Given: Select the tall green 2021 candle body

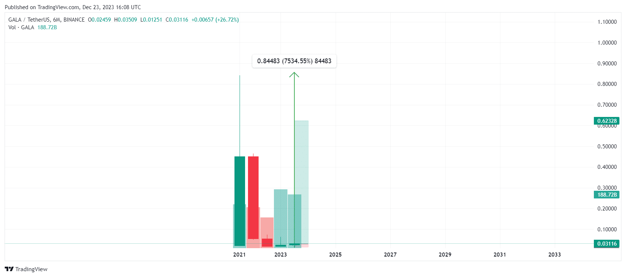Looking at the screenshot, I should point(240,201).
